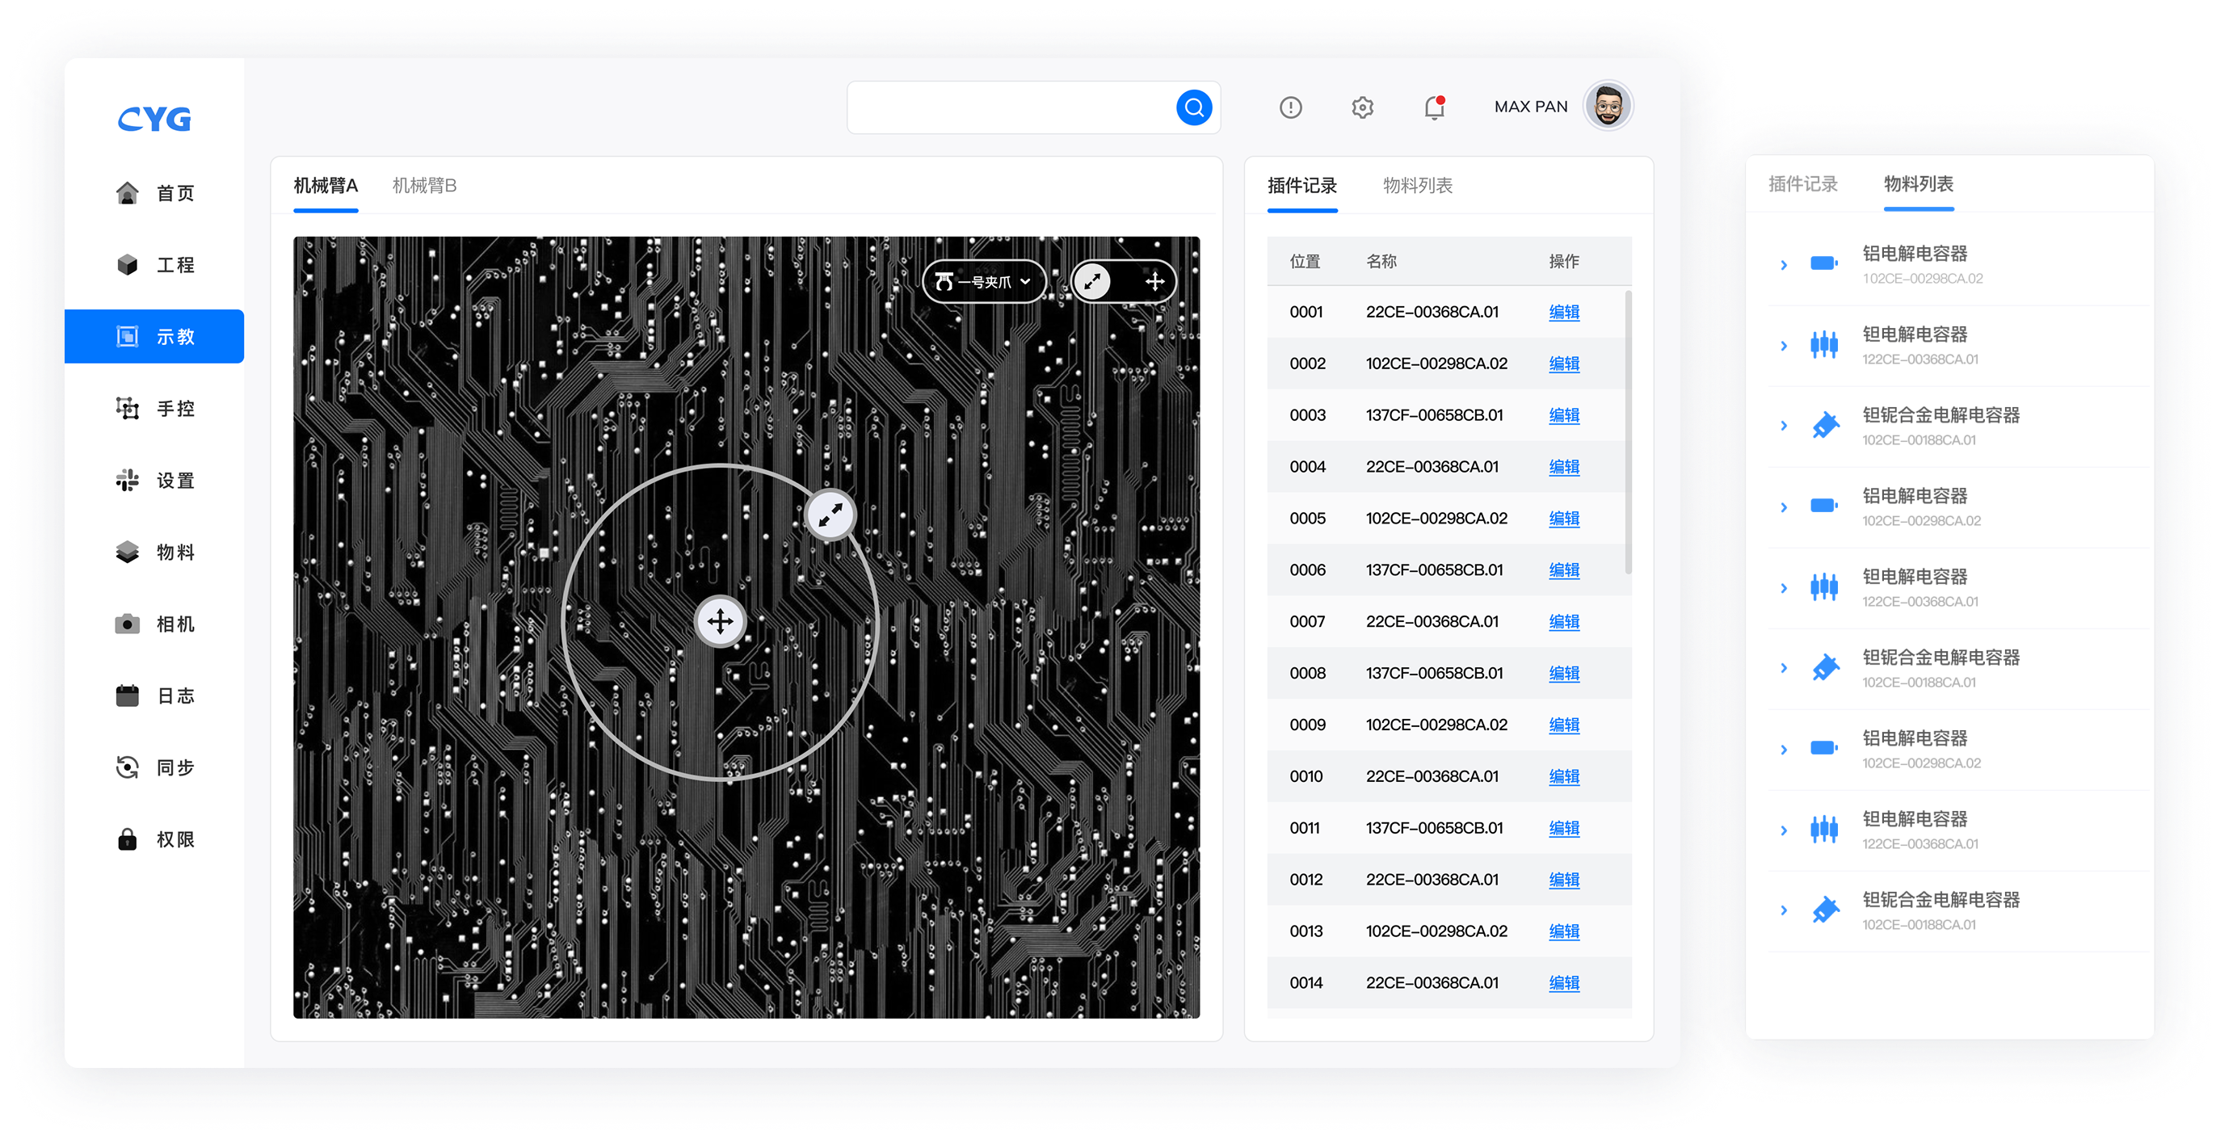Click first 铝电解电容器 capacitor icon
This screenshot has height=1139, width=2220.
coord(1823,263)
